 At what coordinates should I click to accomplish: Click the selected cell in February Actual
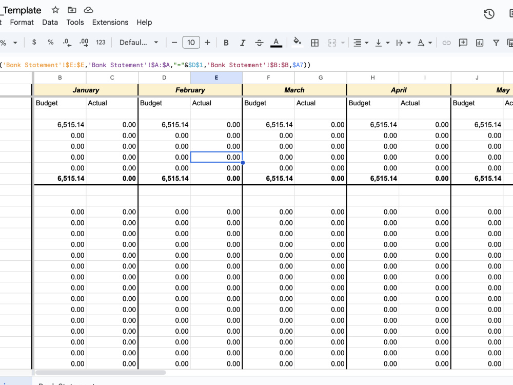[216, 157]
